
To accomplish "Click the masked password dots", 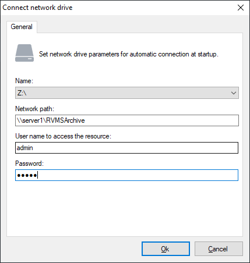I will 27,176.
